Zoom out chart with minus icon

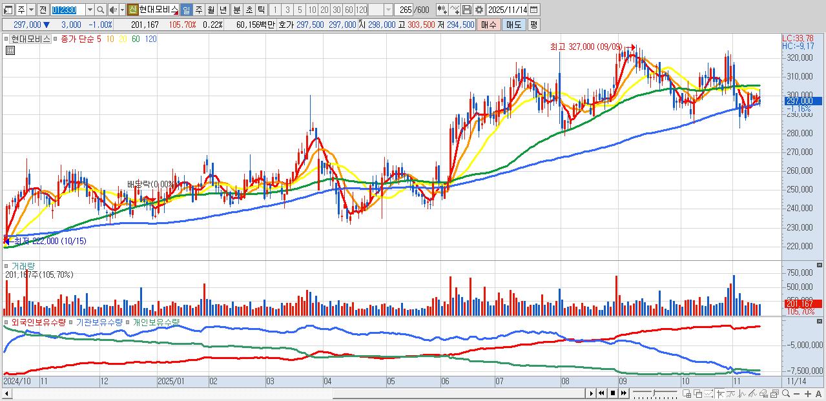[796, 393]
